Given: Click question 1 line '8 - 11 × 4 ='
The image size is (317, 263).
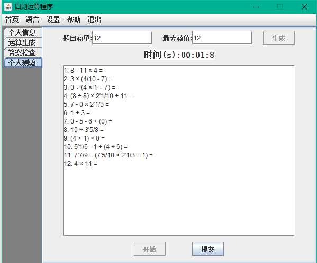Looking at the screenshot, I should tap(83, 71).
